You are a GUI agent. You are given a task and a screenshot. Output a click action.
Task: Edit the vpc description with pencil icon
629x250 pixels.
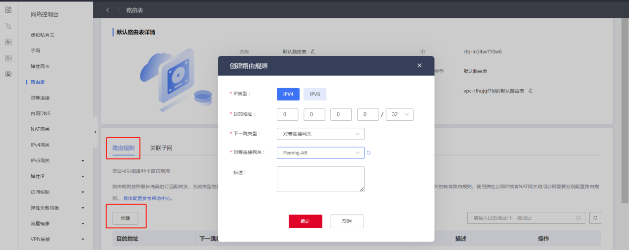coord(530,91)
